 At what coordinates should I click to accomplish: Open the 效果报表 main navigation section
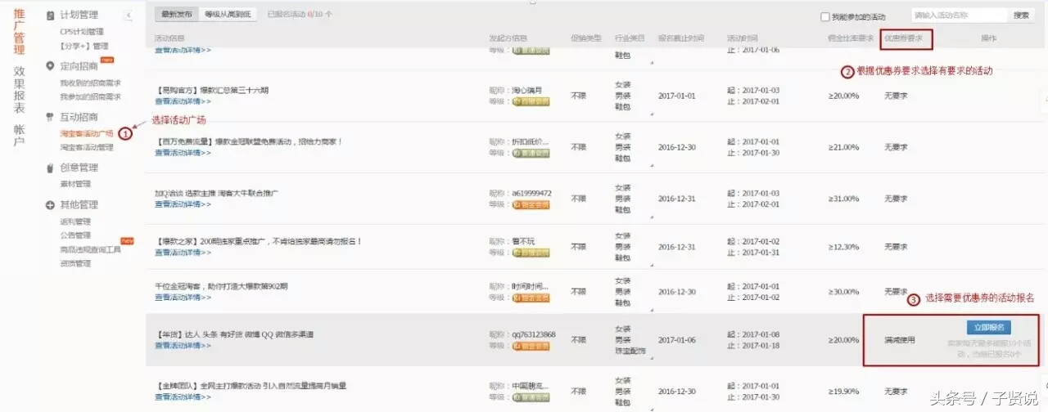click(19, 89)
